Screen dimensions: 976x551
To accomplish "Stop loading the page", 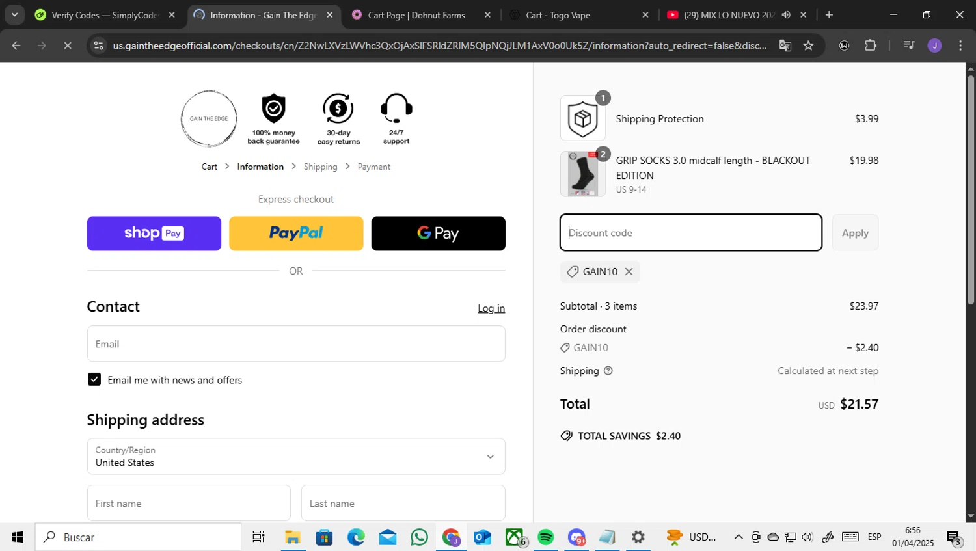I will point(68,46).
